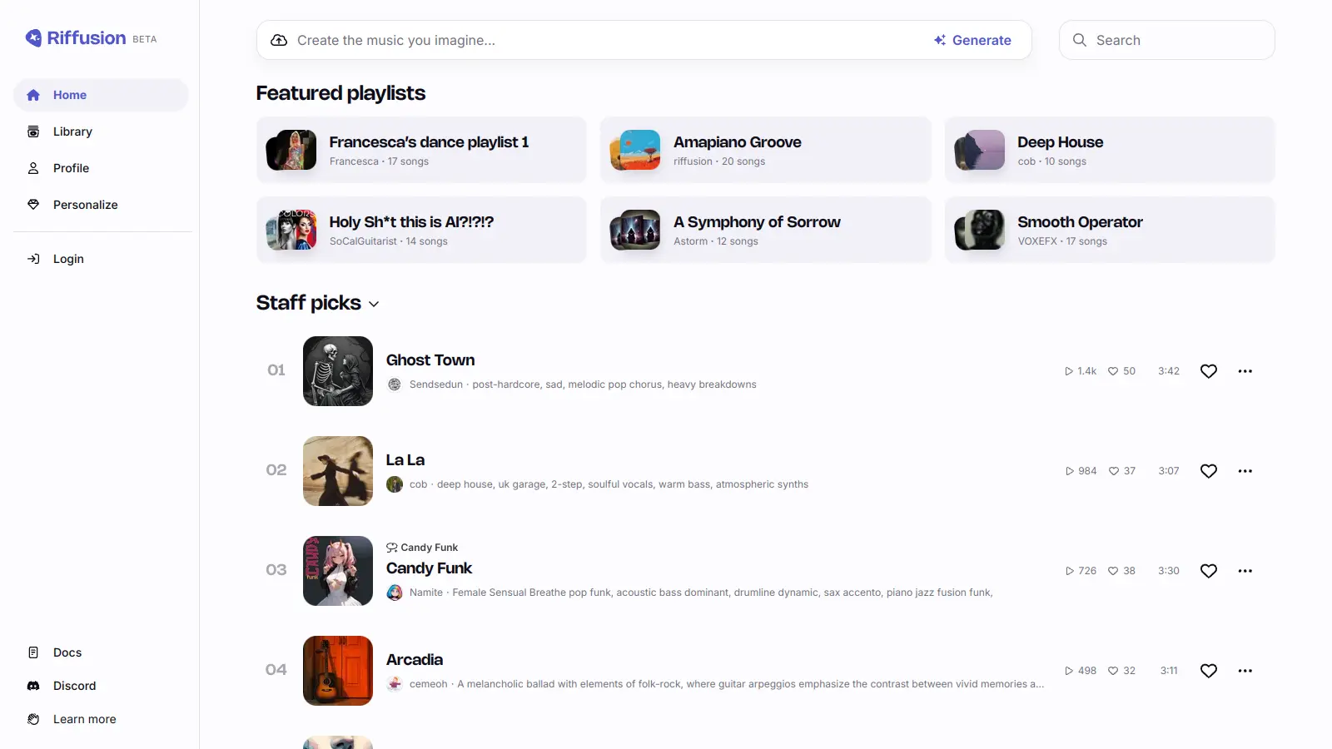
Task: Click the Personalize diamond icon
Action: coord(33,205)
